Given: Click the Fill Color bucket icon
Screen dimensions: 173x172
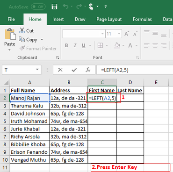Looking at the screenshot, I should tap(117, 45).
